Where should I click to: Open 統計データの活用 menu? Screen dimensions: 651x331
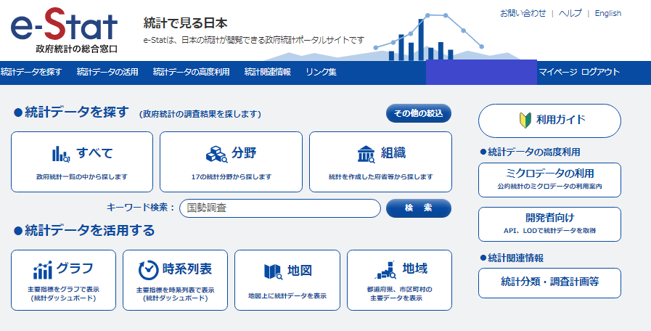click(x=107, y=72)
